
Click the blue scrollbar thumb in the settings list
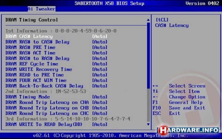[x=148, y=56]
